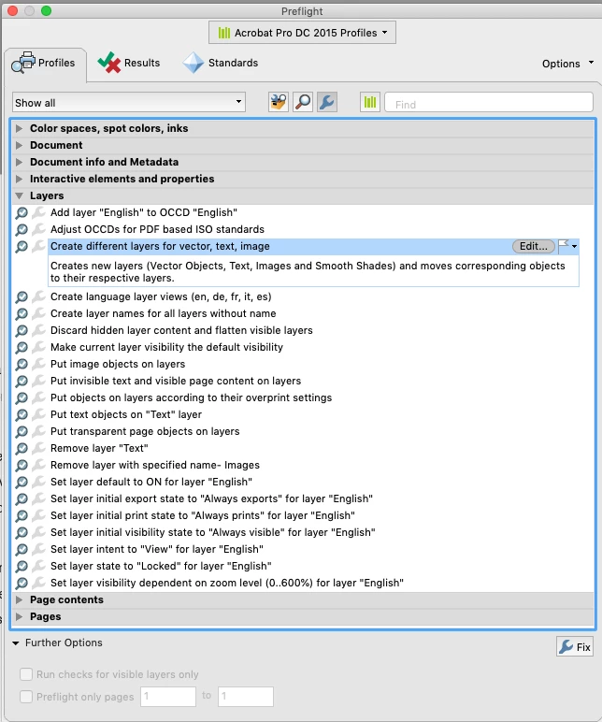The width and height of the screenshot is (602, 722).
Task: Click magnifier icon beside Create language layer views
Action: point(21,297)
